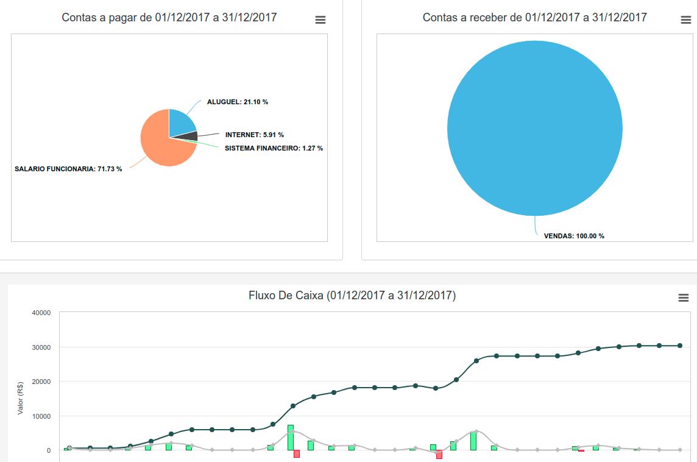Select the blue ALUGUEL pie slice
The height and width of the screenshot is (462, 697).
click(x=180, y=124)
